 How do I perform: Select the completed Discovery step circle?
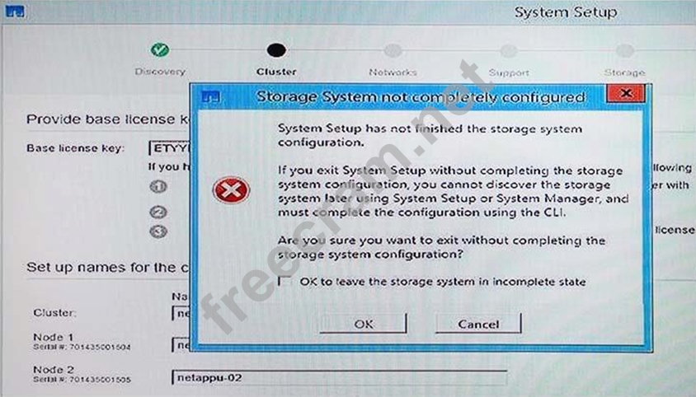[160, 49]
